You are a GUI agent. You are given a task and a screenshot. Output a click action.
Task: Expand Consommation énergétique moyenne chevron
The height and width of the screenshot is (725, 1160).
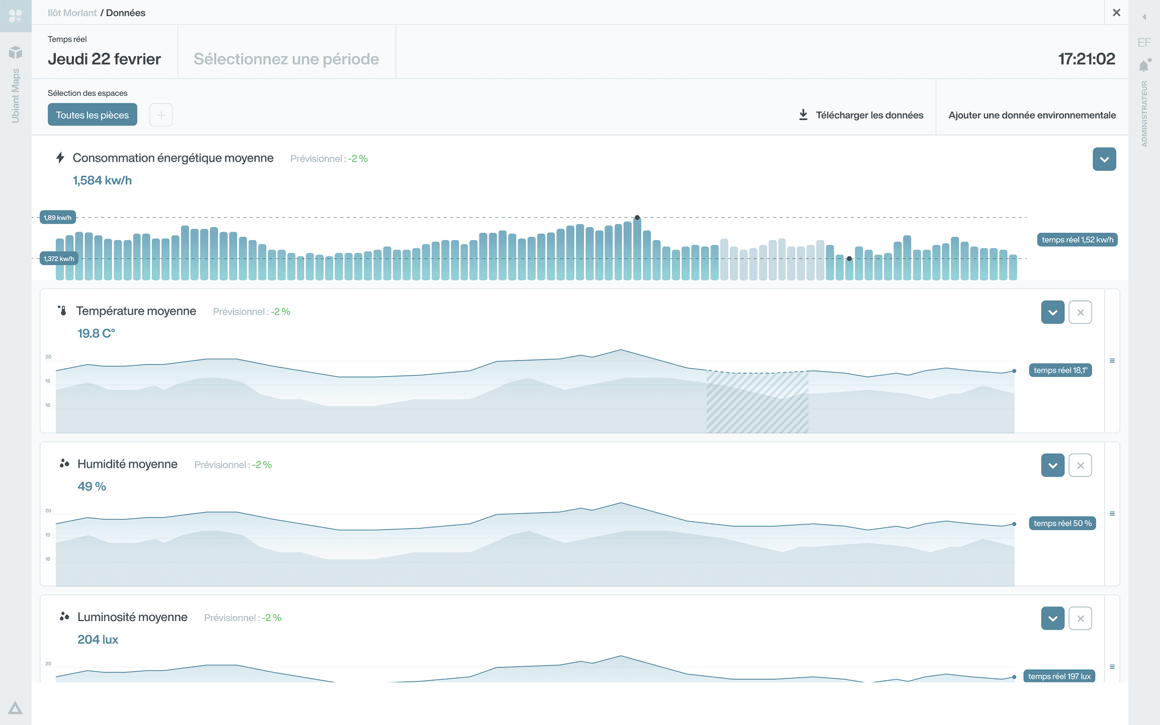pos(1104,159)
